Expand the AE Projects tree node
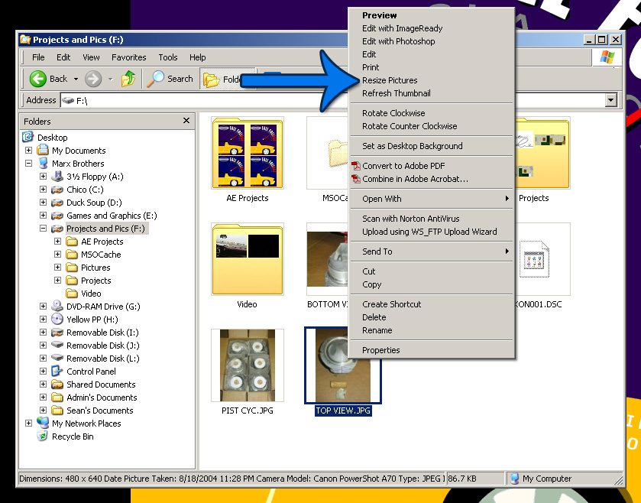The image size is (641, 503). click(x=57, y=242)
